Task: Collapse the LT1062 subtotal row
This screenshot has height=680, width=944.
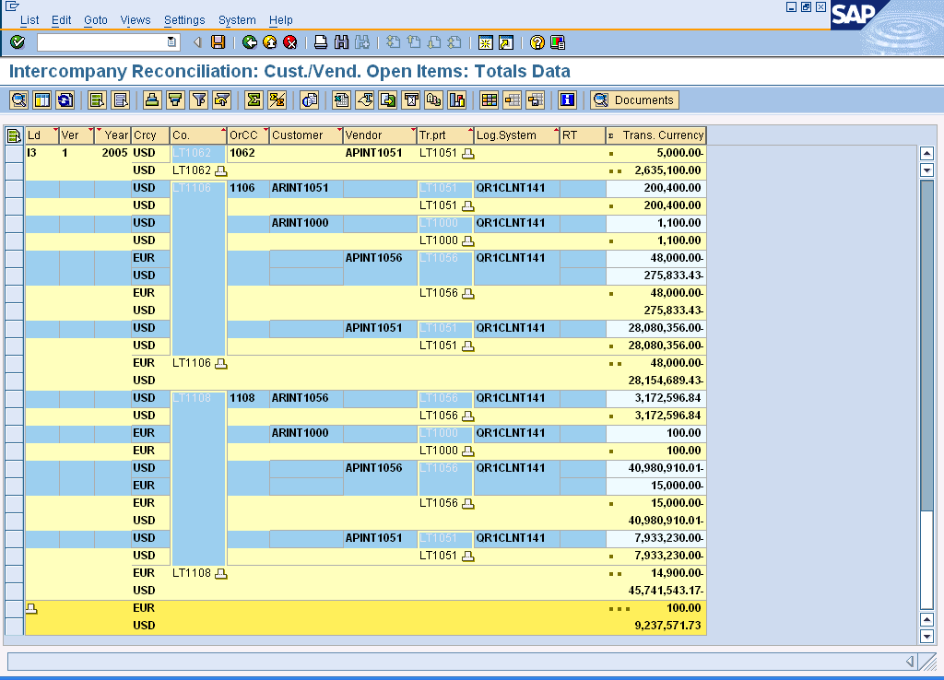Action: pyautogui.click(x=221, y=170)
